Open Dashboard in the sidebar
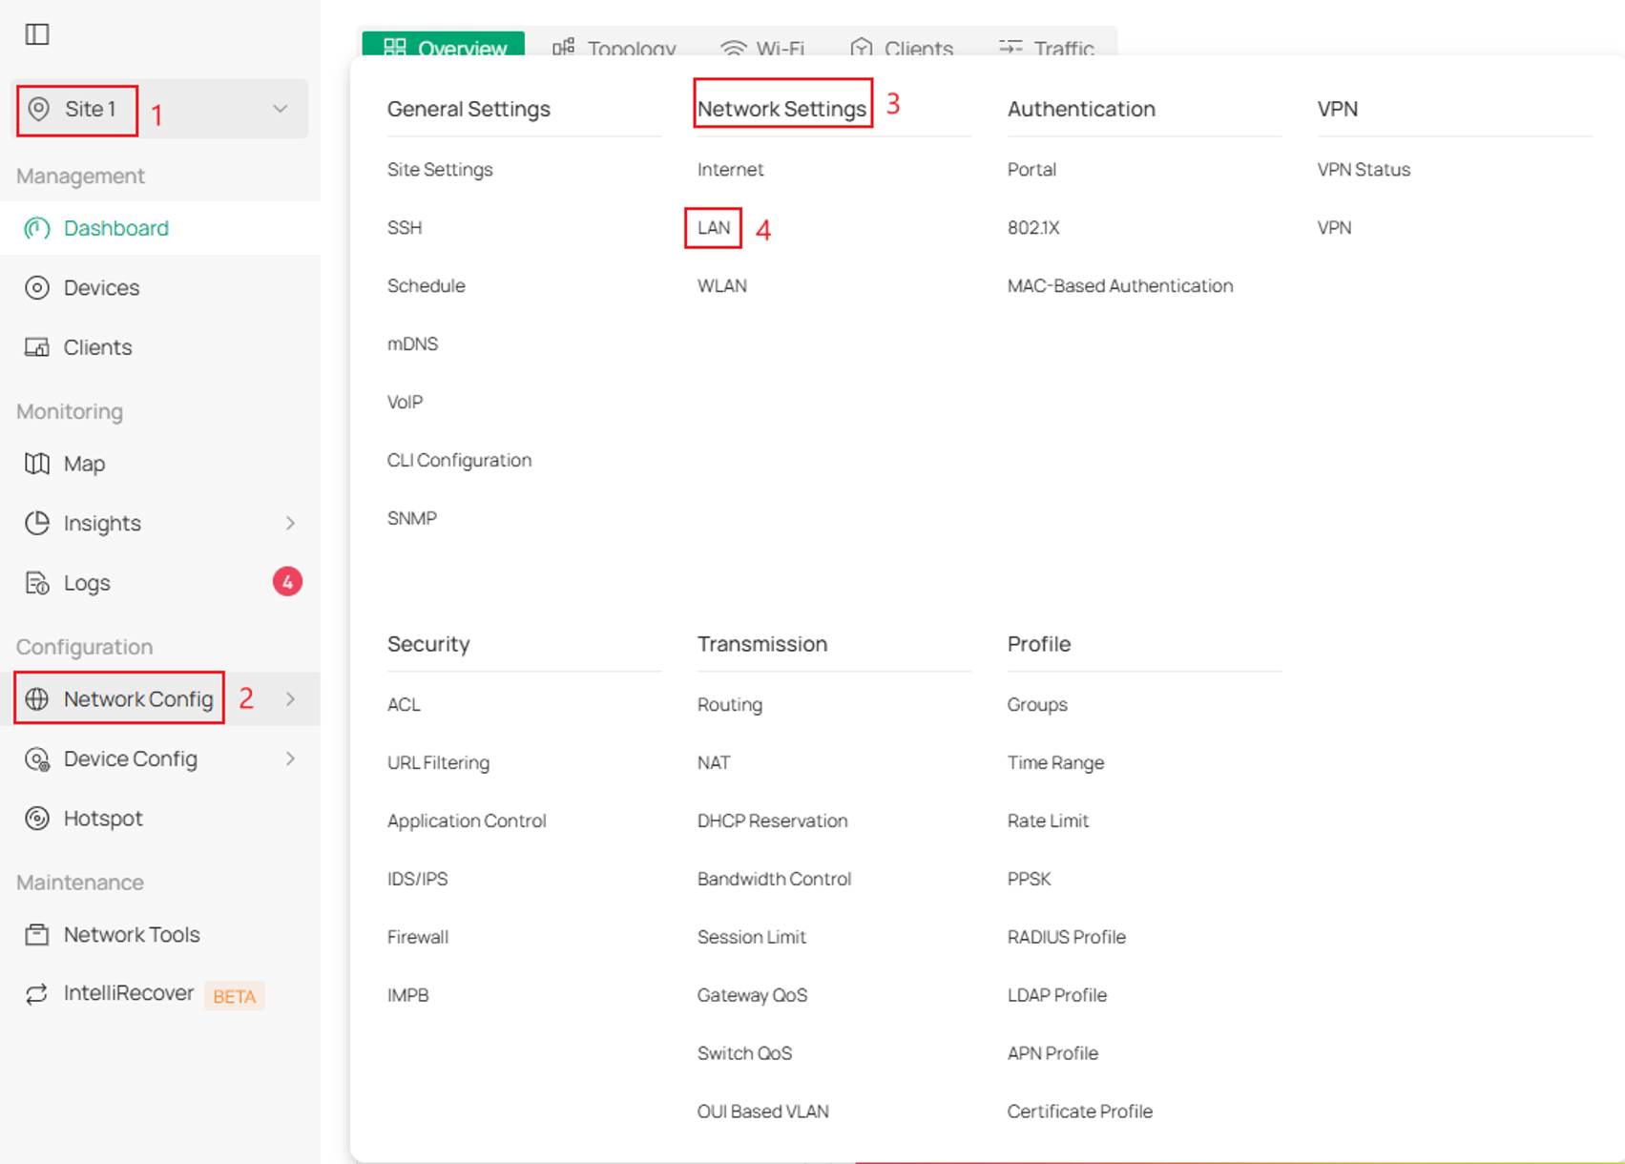Image resolution: width=1625 pixels, height=1164 pixels. click(x=160, y=228)
